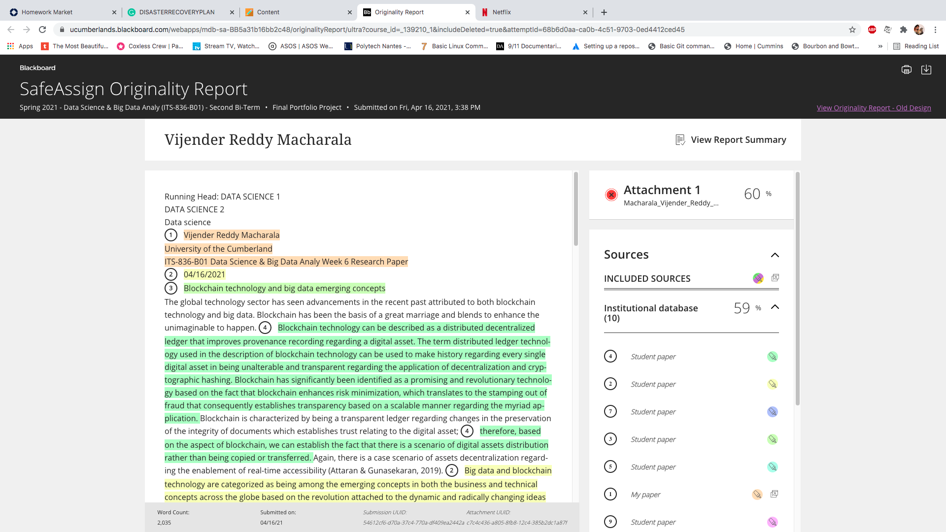Open View Originality Report - Old Design link
The image size is (946, 532).
click(874, 108)
